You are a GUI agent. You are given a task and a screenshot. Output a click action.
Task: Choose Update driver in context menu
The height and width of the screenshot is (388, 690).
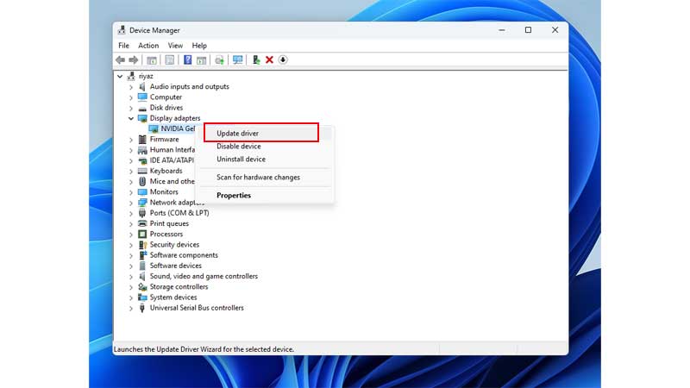pos(264,134)
